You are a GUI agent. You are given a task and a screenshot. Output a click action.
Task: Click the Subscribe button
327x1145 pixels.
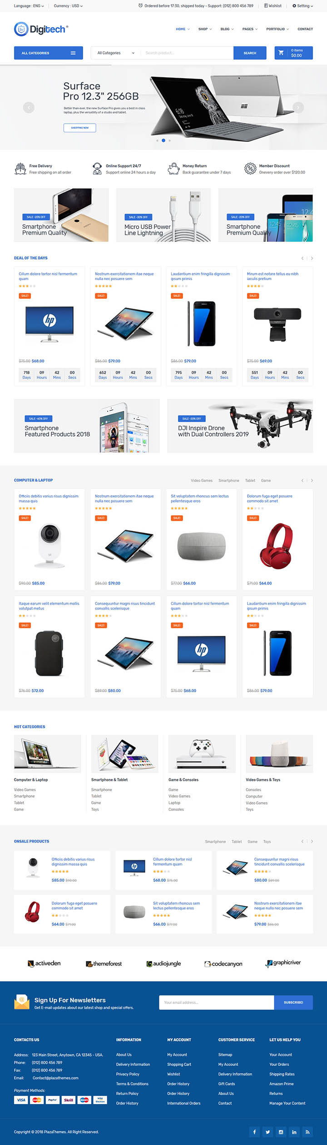[x=293, y=1002]
